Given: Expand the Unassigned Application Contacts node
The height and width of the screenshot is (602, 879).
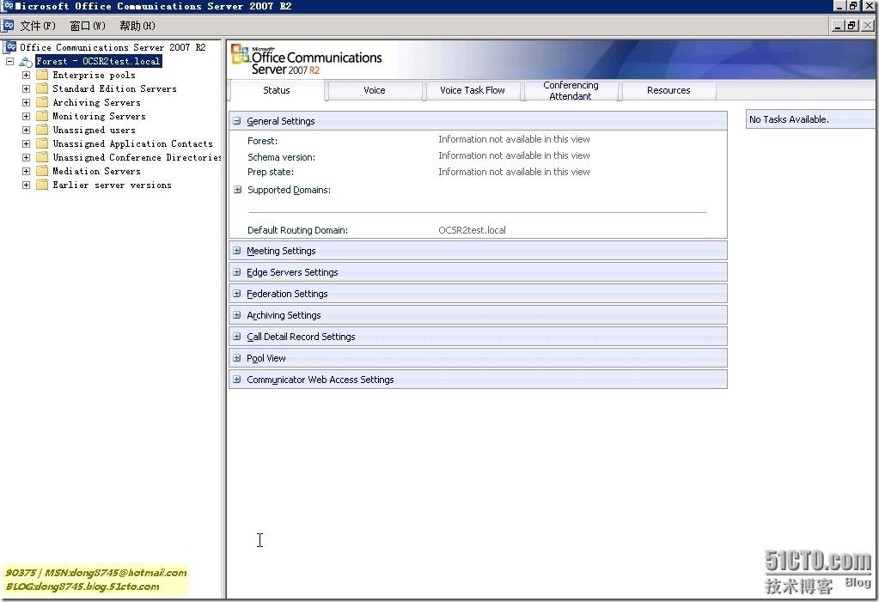Looking at the screenshot, I should coord(26,143).
